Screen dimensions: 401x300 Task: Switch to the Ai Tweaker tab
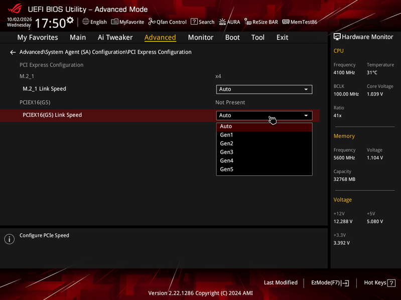tap(115, 38)
